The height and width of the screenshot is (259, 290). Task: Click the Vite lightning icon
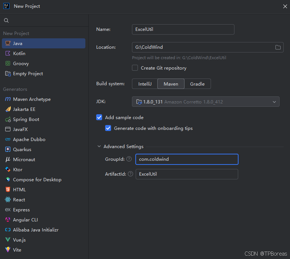pos(8,250)
